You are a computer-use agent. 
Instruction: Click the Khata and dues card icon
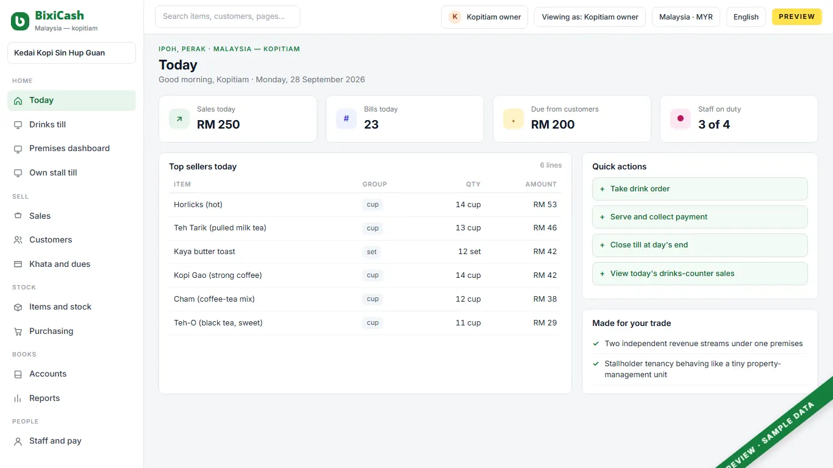[x=18, y=264]
